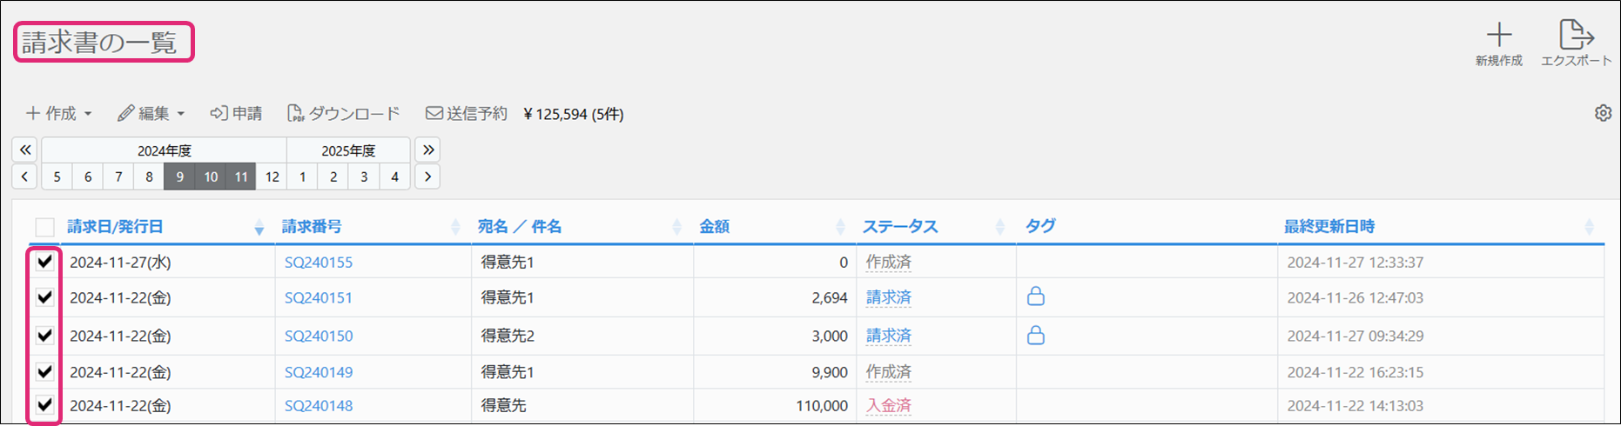Uncheck the SQ240148 row checkbox
The width and height of the screenshot is (1621, 426).
45,405
